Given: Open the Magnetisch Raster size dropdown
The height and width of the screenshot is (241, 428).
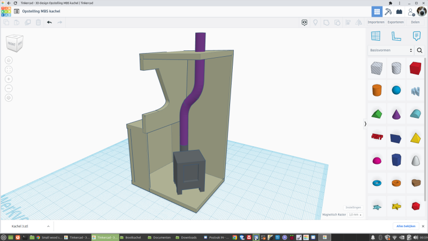Looking at the screenshot, I should pos(355,215).
